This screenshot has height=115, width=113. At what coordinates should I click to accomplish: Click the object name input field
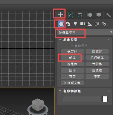point(82,99)
